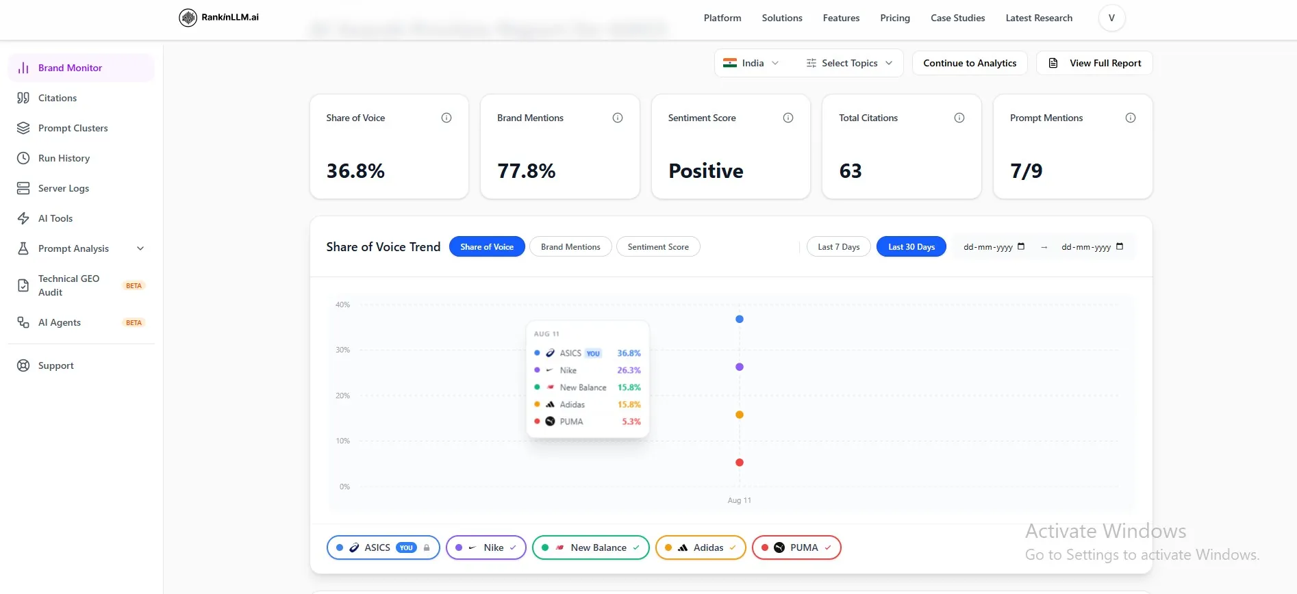Open the end date calendar picker

(1120, 246)
